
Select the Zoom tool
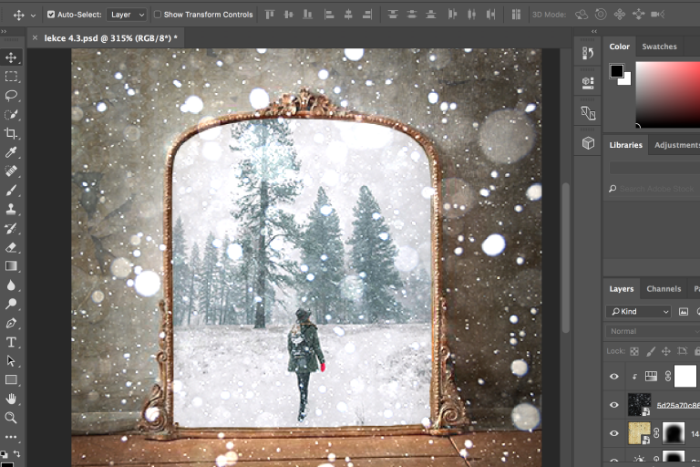click(11, 418)
